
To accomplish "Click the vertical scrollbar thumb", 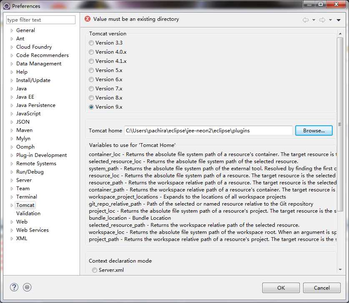I will pyautogui.click(x=340, y=124).
